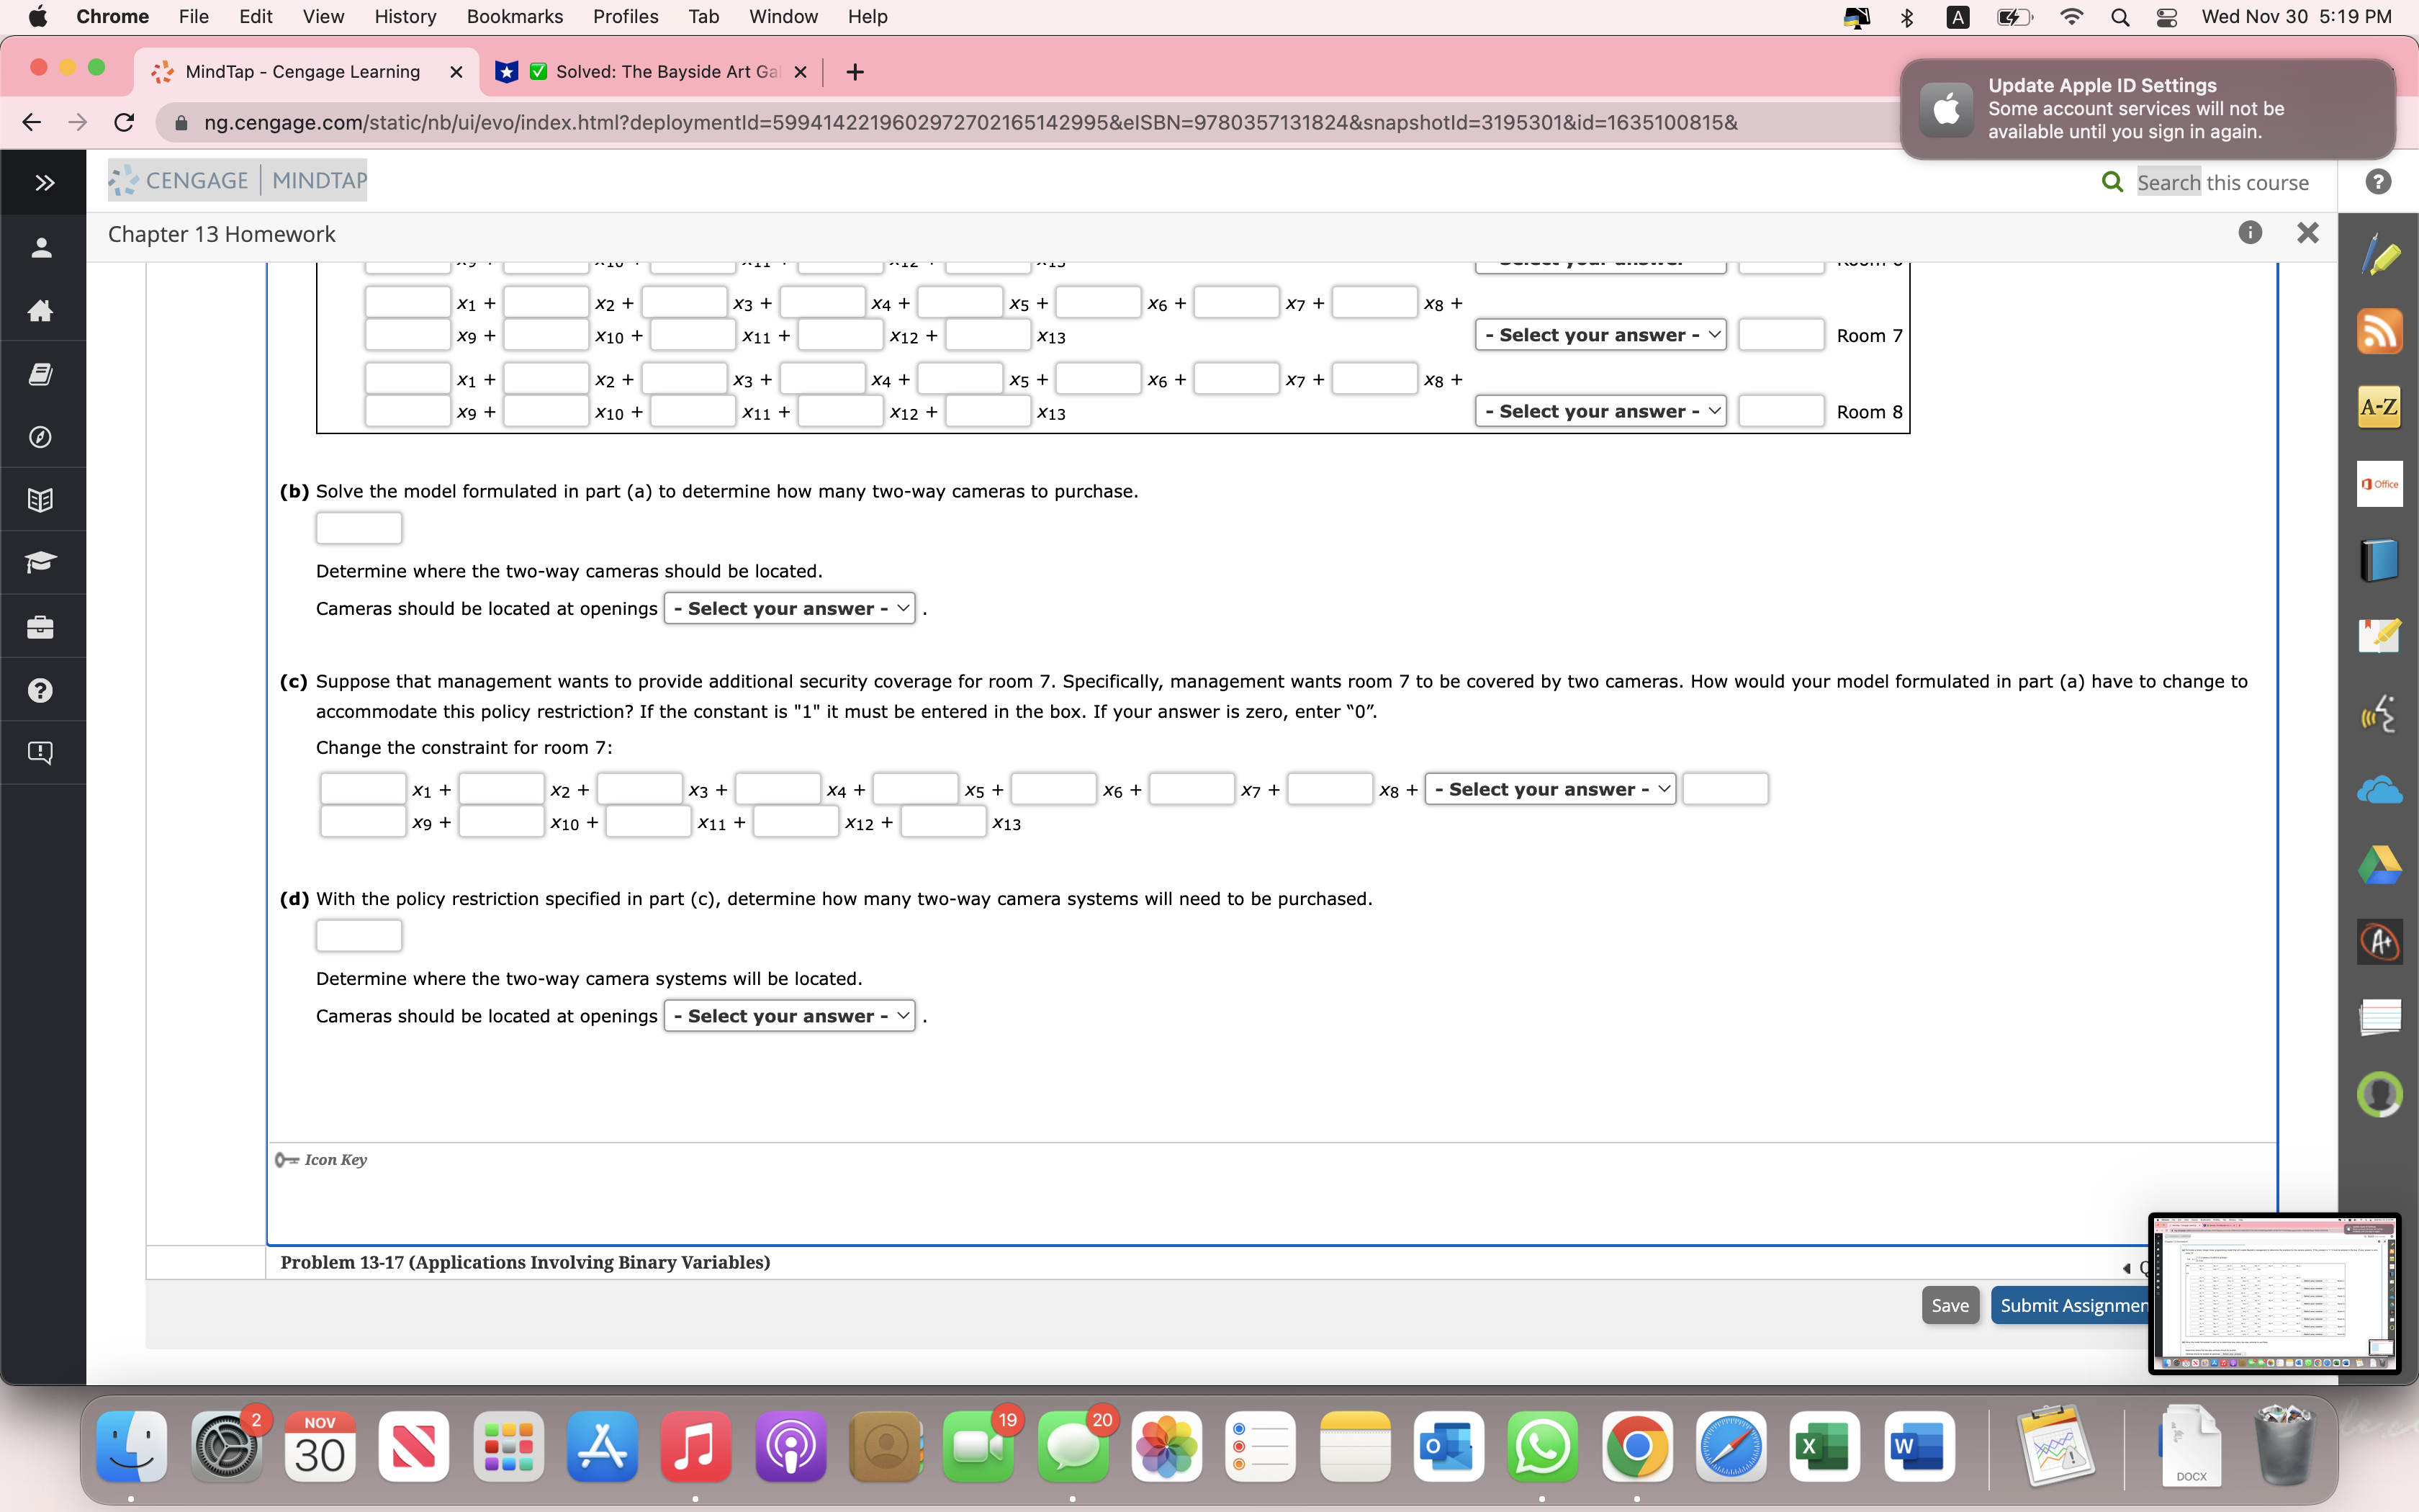
Task: Open part (b) camera openings dropdown
Action: pos(788,608)
